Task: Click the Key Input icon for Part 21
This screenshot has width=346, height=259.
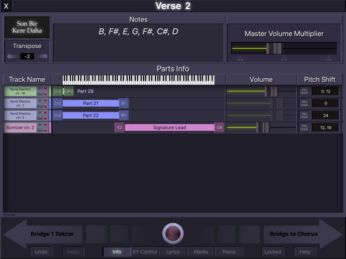Action: point(305,103)
